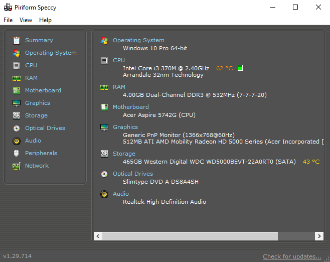
Task: Click RAM heading link in summary
Action: point(119,87)
